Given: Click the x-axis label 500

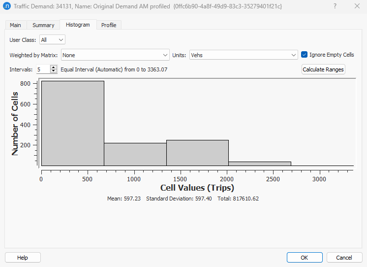Looking at the screenshot, I should point(87,179).
